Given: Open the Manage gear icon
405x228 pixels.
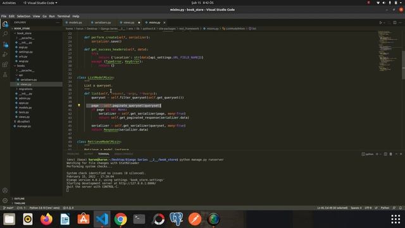Looking at the screenshot, I should click(x=5, y=200).
